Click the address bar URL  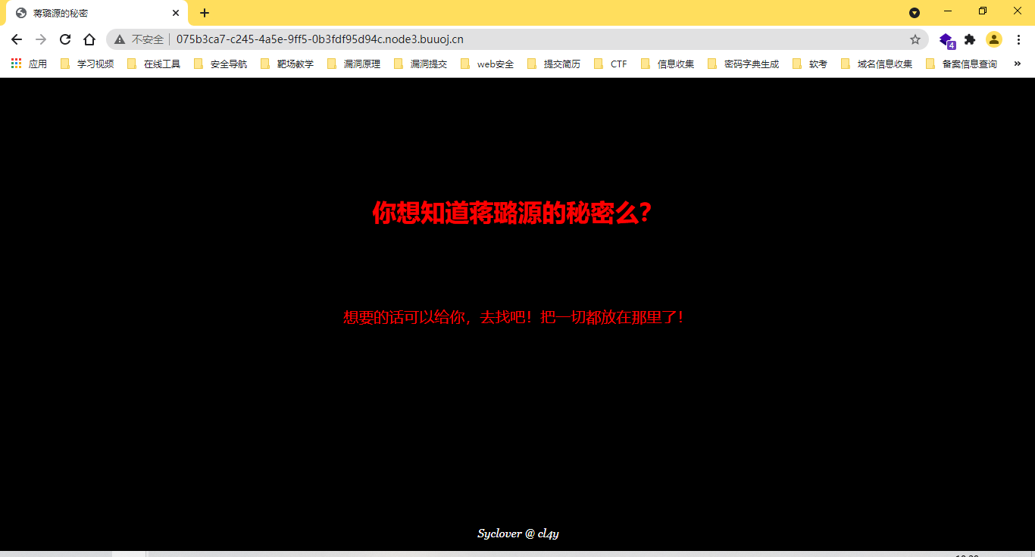pos(320,39)
